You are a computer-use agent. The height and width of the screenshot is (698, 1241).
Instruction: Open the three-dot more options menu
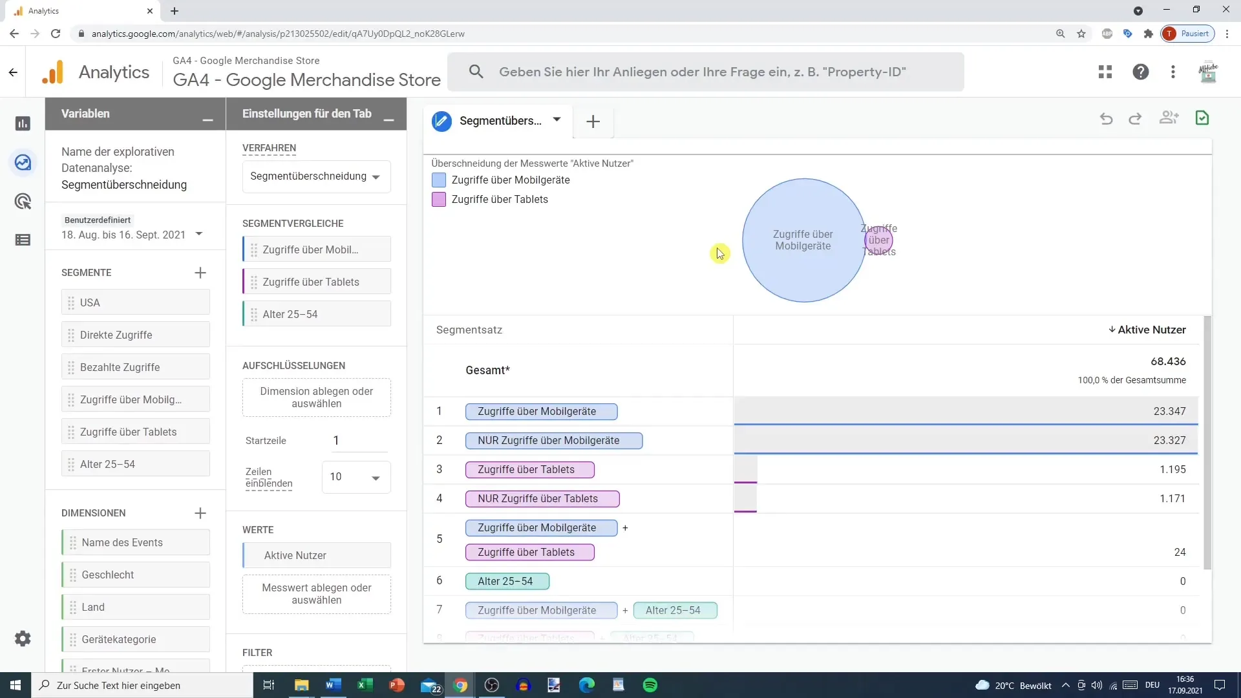(x=1173, y=72)
